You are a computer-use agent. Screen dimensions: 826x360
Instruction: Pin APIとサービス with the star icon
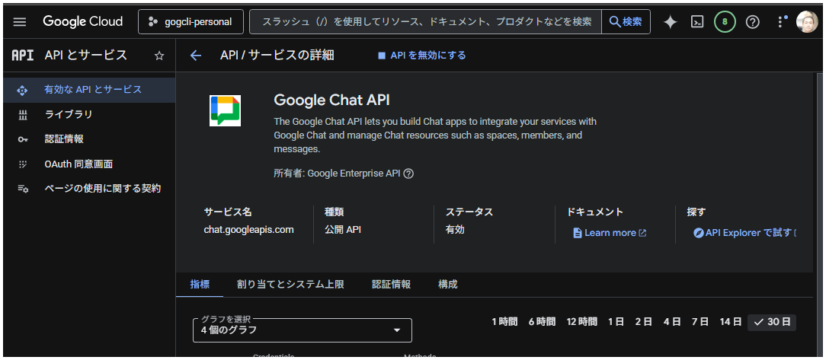click(x=159, y=56)
